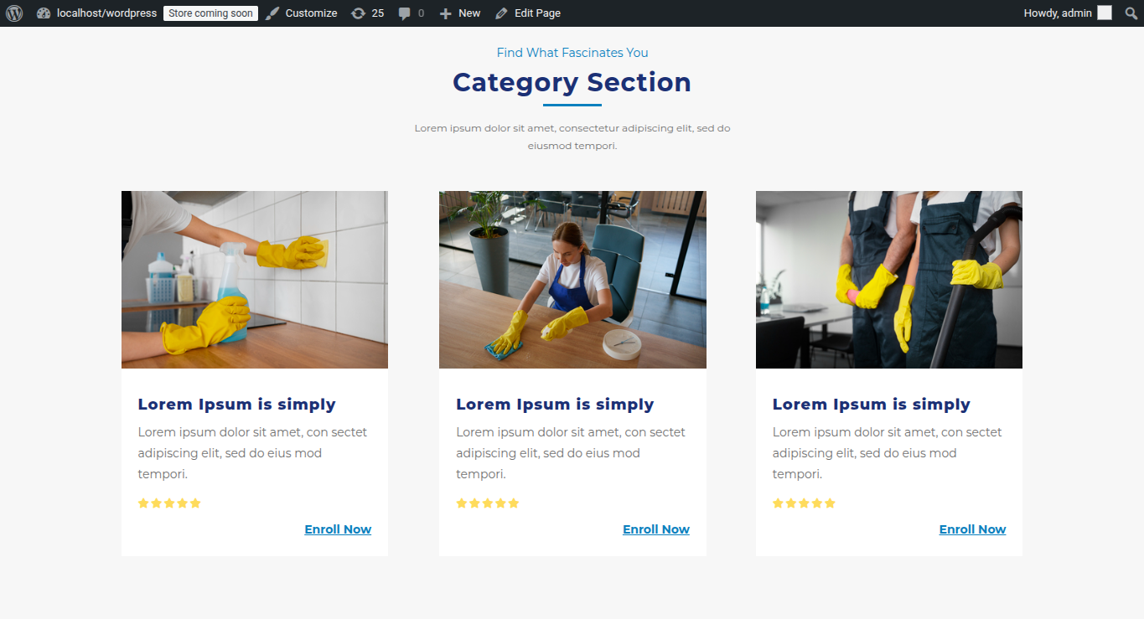
Task: Open the Howdy, admin account menu
Action: (1058, 13)
